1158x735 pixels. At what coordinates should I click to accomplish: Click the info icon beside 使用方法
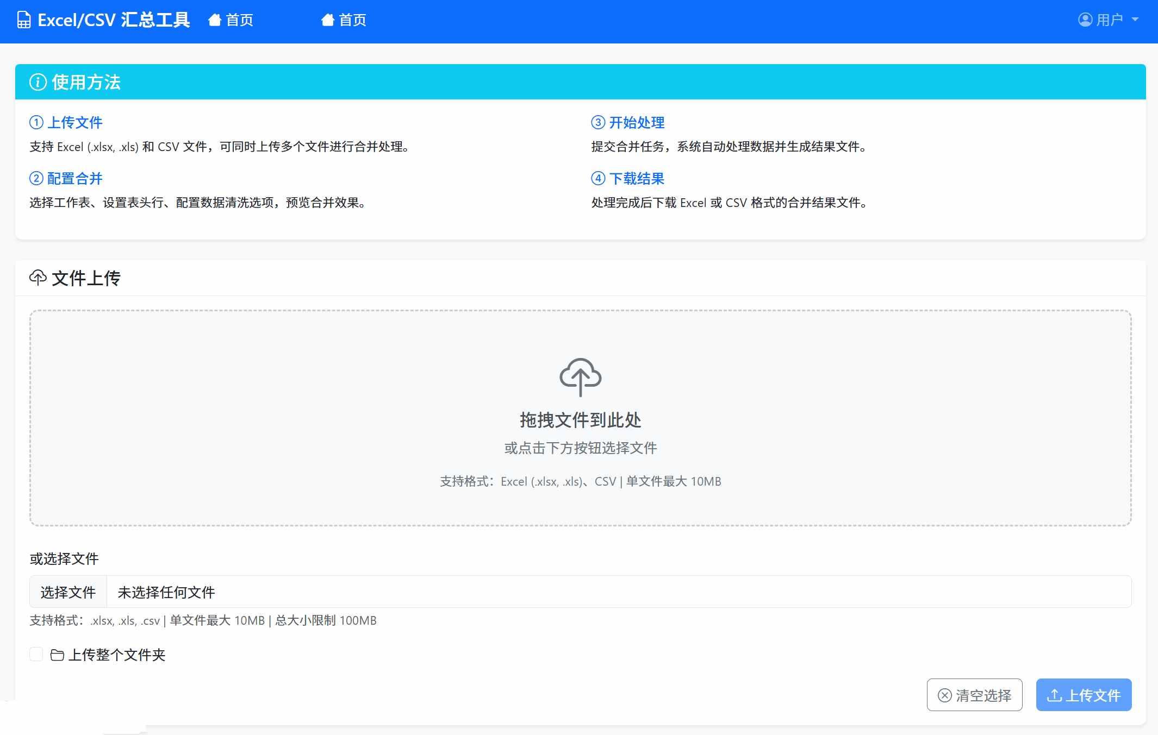click(x=38, y=82)
